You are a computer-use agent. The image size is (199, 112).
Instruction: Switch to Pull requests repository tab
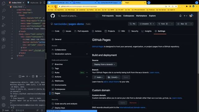point(81,31)
